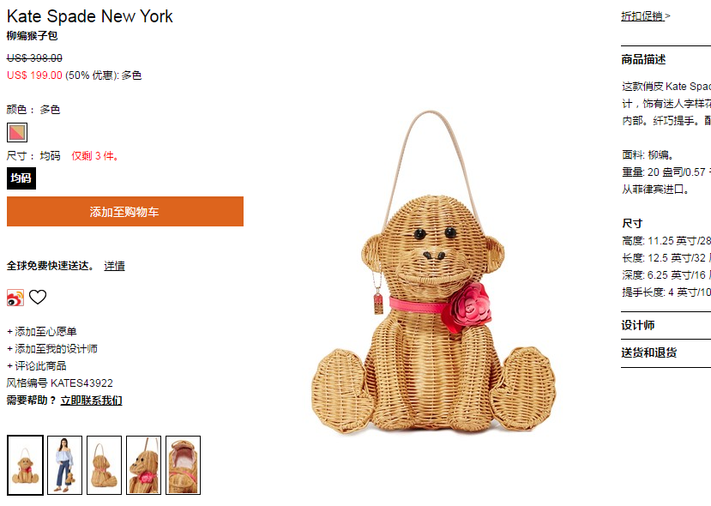Click the heart wishlist icon
711x506 pixels.
coord(38,298)
